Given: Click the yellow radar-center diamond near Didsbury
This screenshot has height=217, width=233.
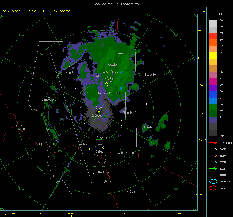Looking at the screenshot, I should click(99, 112).
